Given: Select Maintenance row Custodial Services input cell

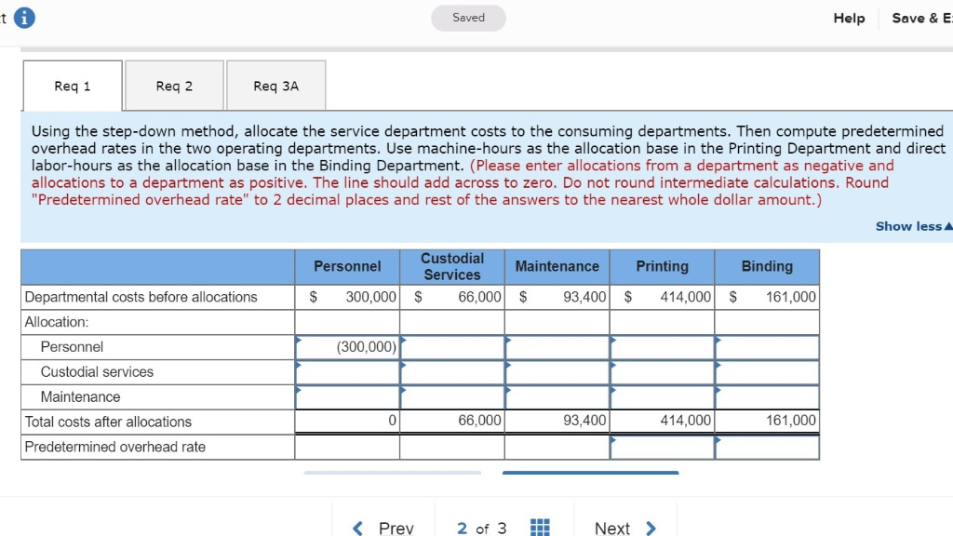Looking at the screenshot, I should click(x=452, y=396).
